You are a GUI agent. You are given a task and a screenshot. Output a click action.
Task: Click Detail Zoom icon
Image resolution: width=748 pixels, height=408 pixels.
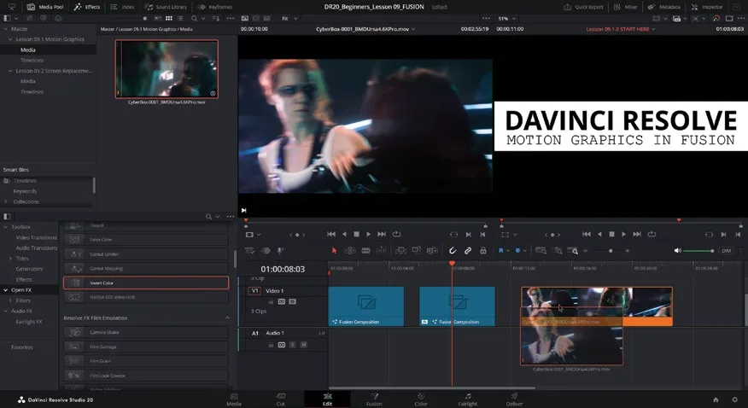pyautogui.click(x=558, y=251)
